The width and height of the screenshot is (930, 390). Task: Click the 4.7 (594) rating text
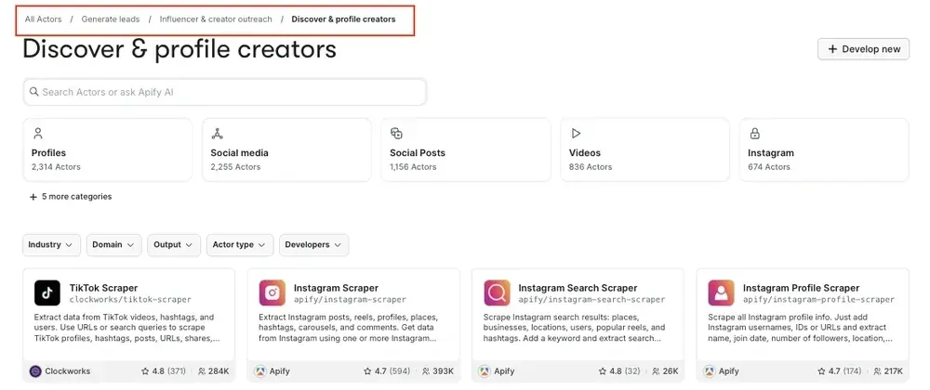[392, 371]
